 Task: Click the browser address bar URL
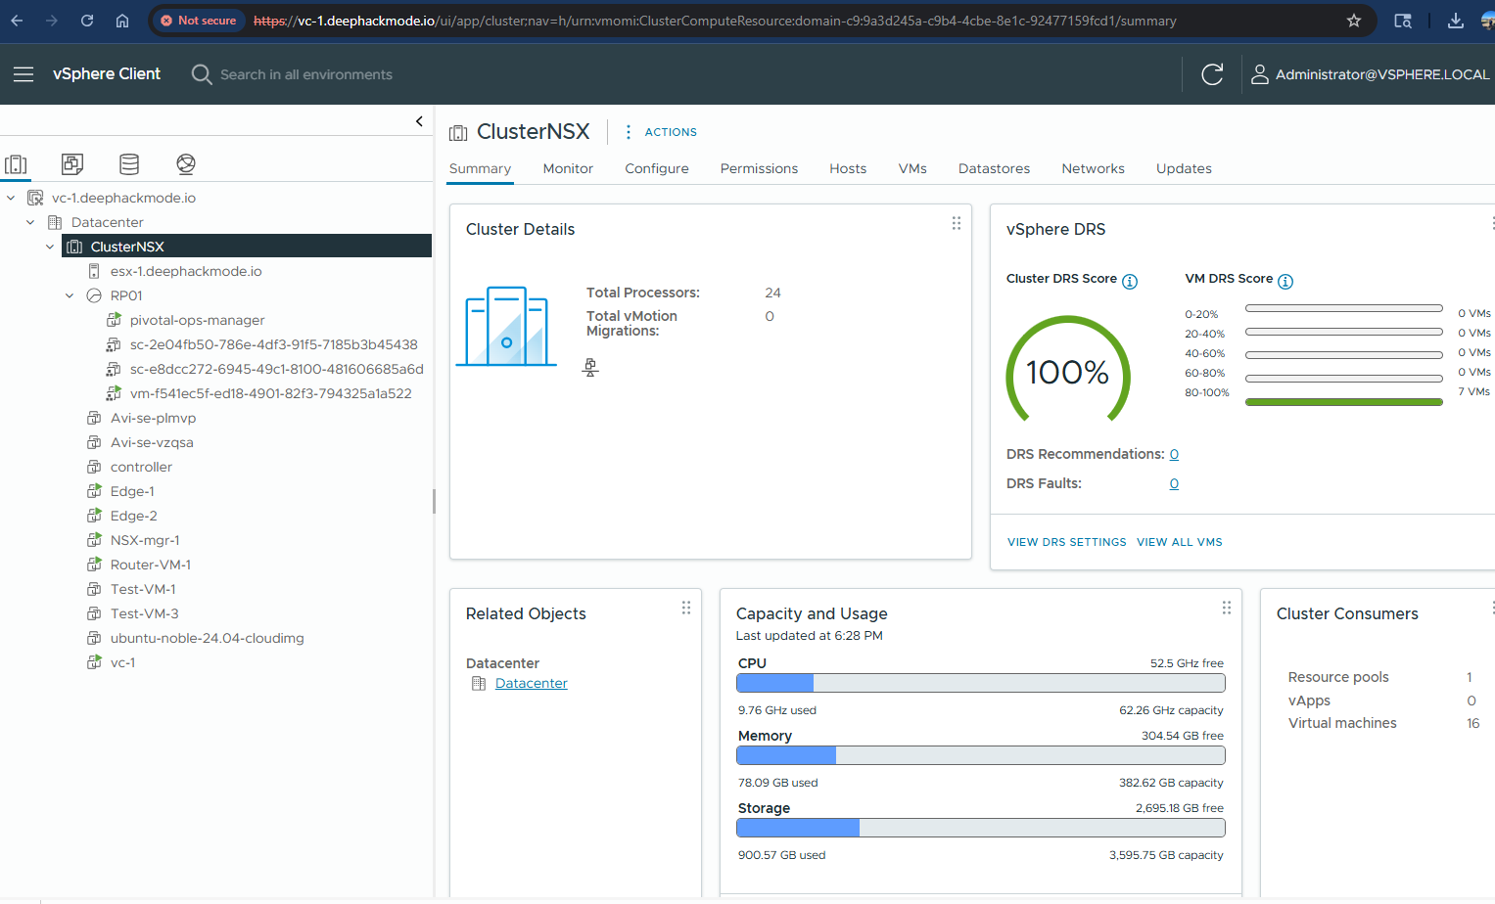coord(715,21)
